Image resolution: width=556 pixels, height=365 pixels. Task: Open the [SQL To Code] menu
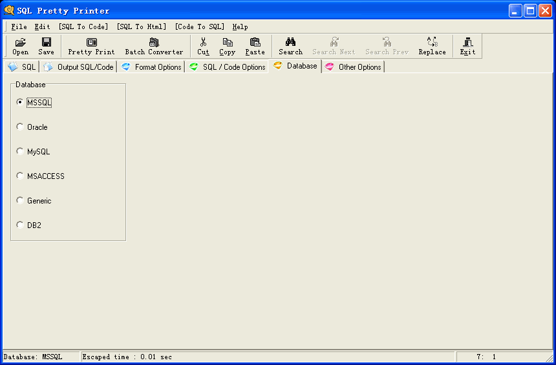[83, 26]
